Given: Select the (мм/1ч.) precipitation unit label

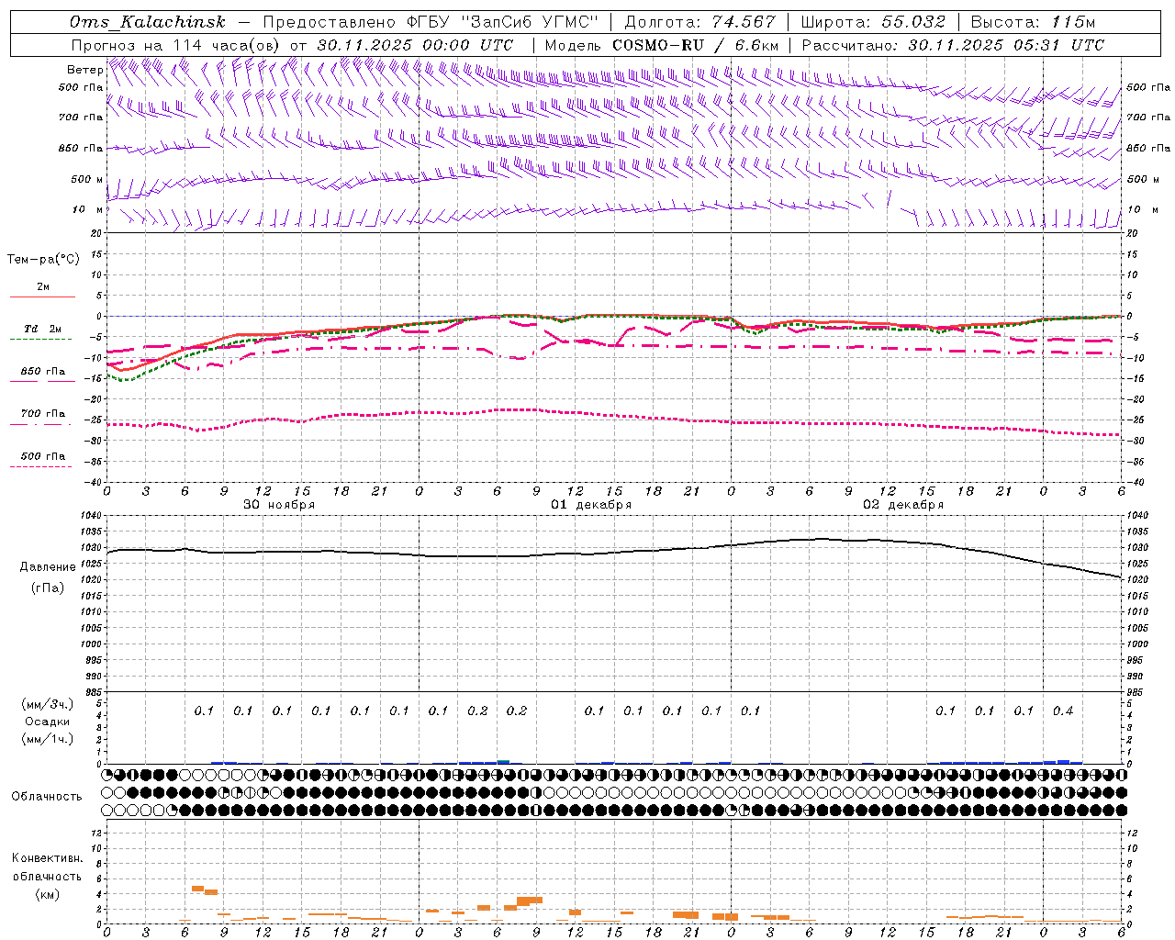Looking at the screenshot, I should tap(48, 739).
